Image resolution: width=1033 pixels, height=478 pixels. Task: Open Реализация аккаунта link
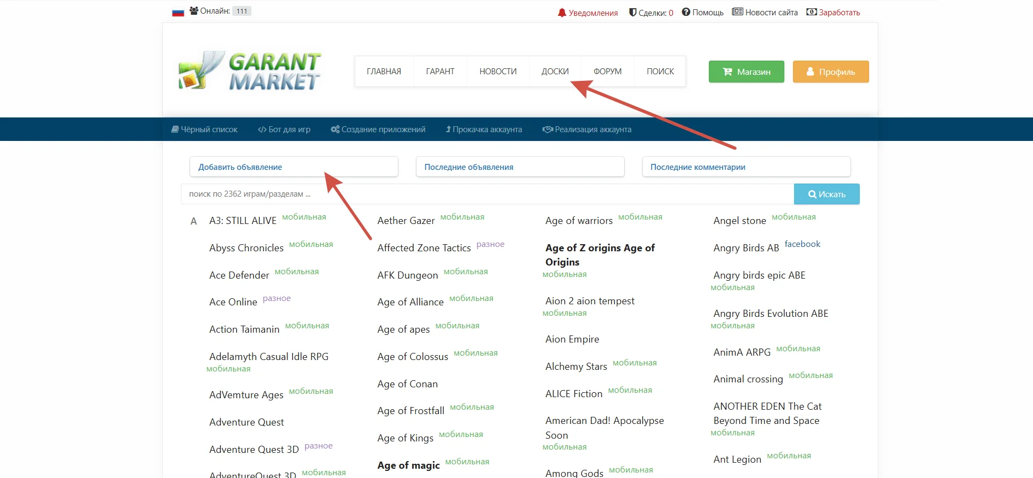pyautogui.click(x=587, y=129)
